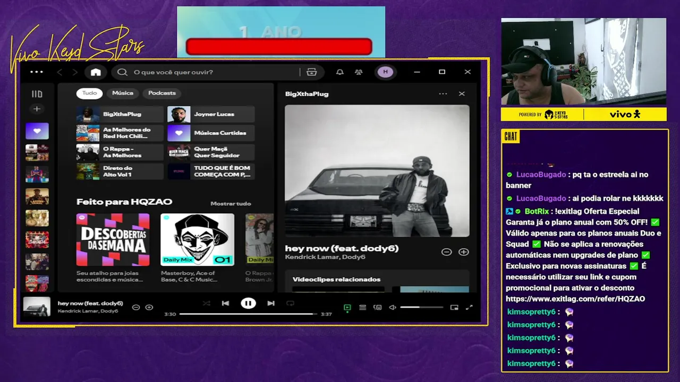The image size is (680, 382).
Task: Open 'Descobertas da Semana' playlist cover
Action: coord(113,240)
